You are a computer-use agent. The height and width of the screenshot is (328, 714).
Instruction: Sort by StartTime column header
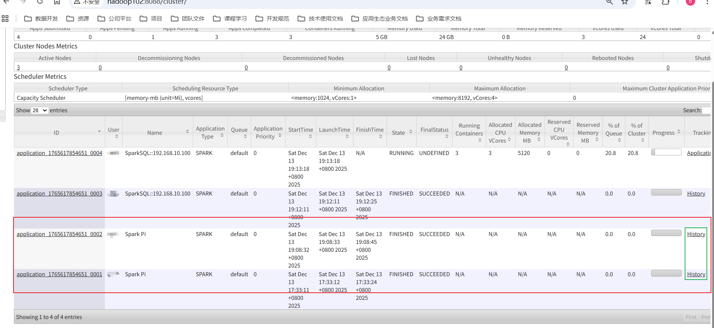pyautogui.click(x=301, y=132)
